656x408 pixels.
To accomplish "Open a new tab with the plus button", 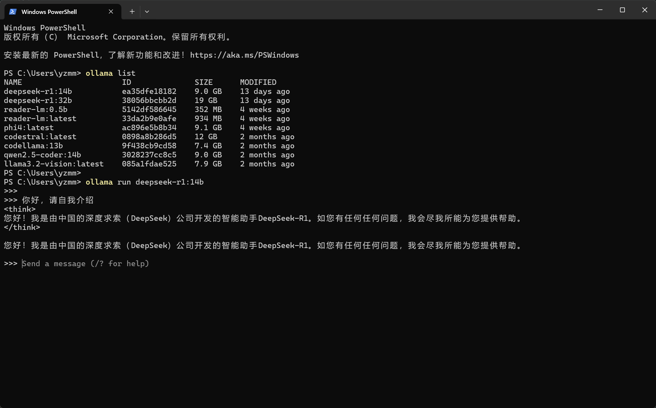I will (x=132, y=12).
